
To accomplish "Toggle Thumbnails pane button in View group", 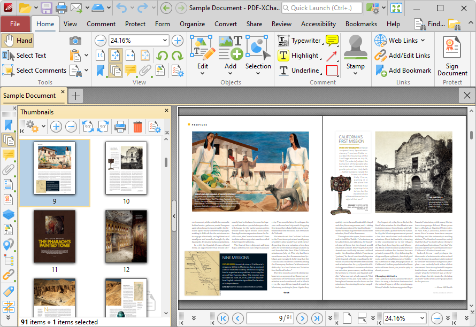I will click(x=116, y=71).
